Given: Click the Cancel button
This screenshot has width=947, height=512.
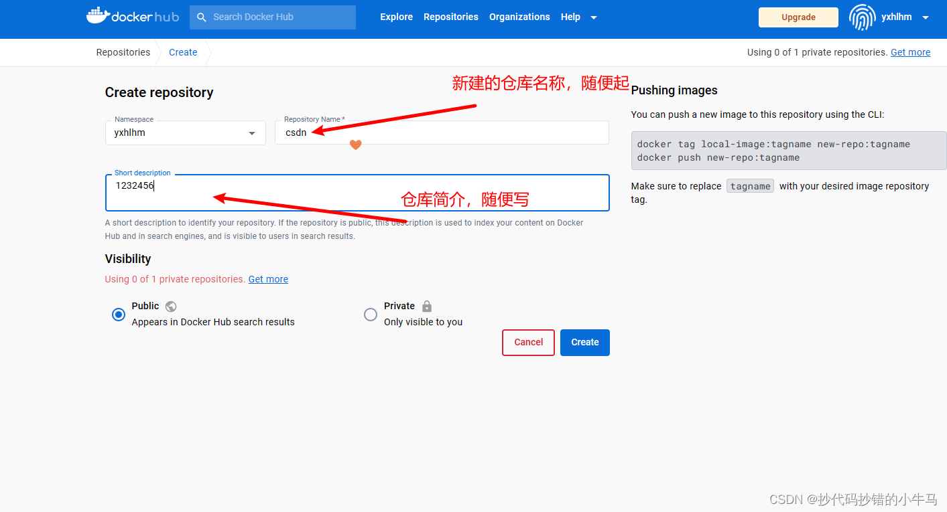Looking at the screenshot, I should pos(528,342).
